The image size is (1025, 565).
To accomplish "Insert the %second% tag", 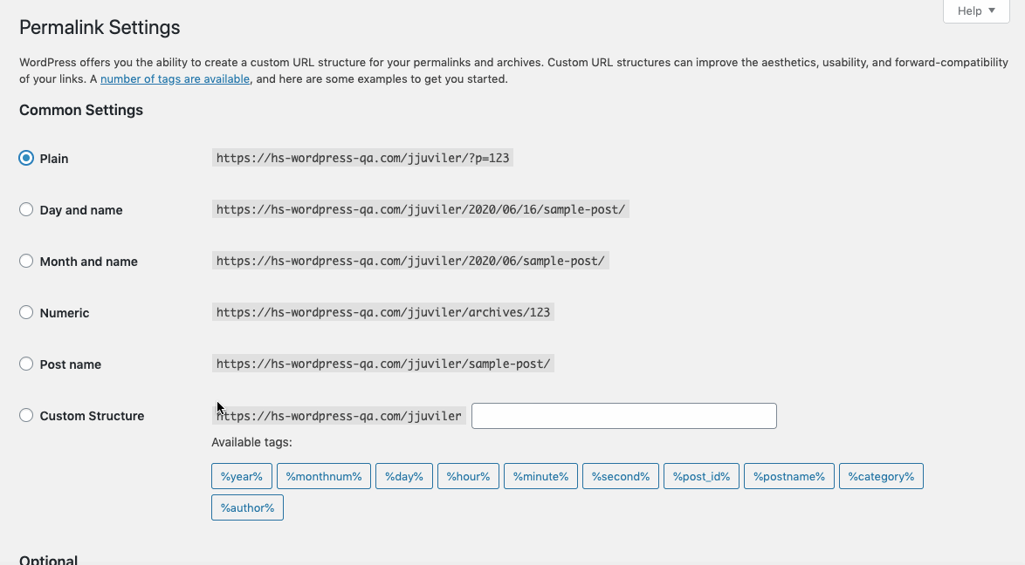I will coord(620,476).
